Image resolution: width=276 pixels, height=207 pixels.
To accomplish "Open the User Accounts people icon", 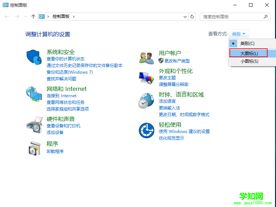I will pyautogui.click(x=146, y=58).
